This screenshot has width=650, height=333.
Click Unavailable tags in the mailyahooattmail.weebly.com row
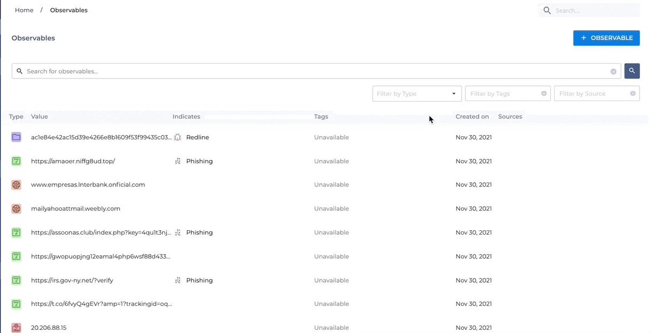pos(331,209)
